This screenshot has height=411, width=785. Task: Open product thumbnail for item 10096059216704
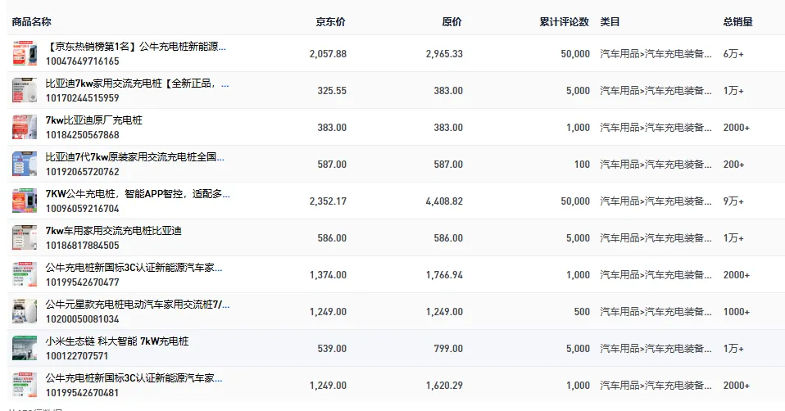point(25,201)
